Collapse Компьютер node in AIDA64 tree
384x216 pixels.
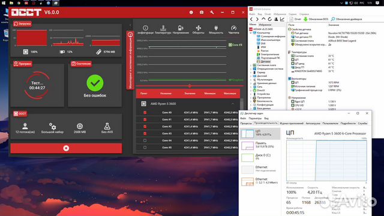(251, 33)
